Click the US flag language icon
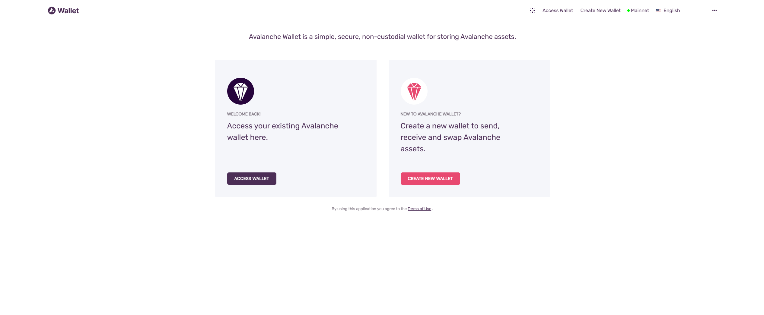764x315 pixels. 658,11
